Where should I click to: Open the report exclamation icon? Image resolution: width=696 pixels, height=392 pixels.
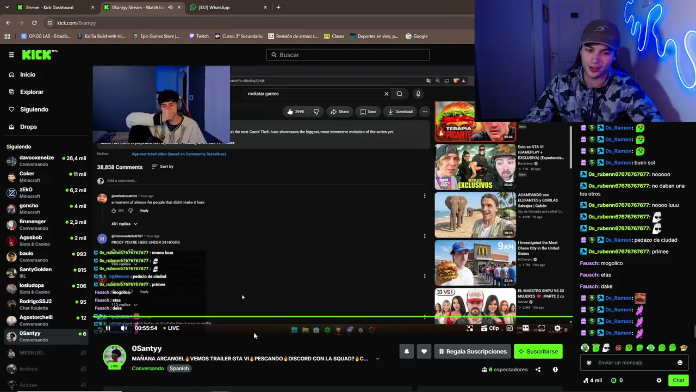(555, 370)
